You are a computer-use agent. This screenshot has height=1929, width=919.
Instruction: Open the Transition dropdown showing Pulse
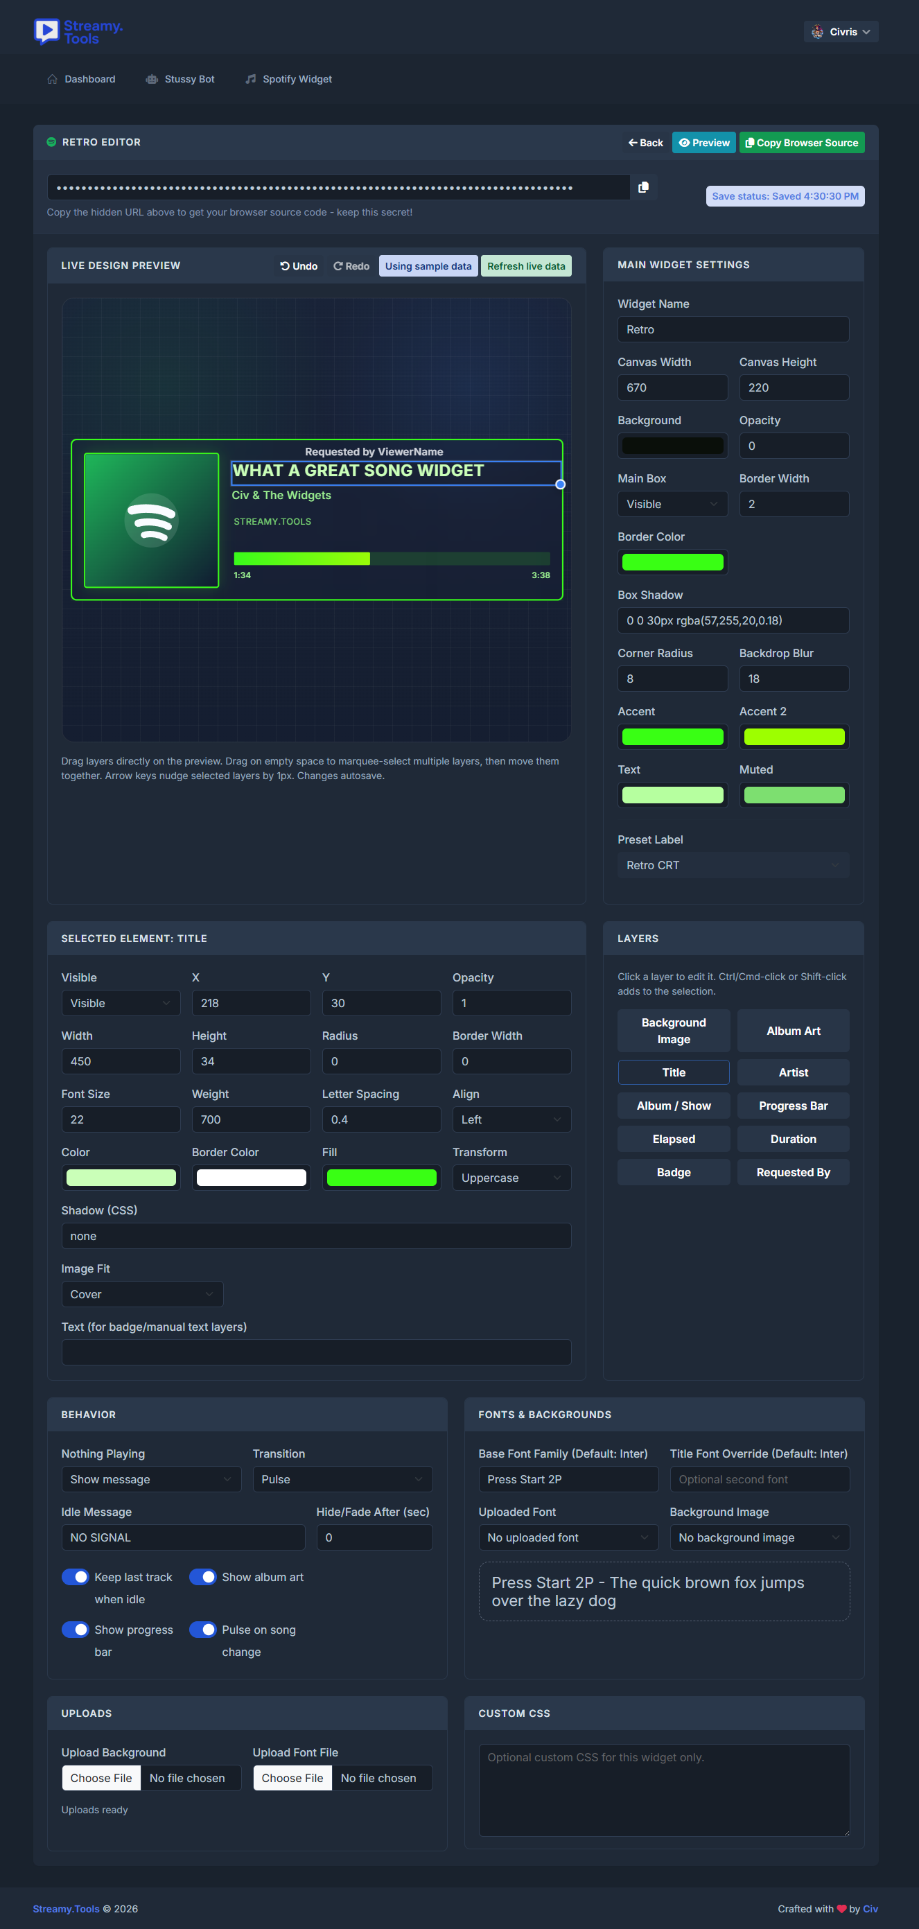342,1479
